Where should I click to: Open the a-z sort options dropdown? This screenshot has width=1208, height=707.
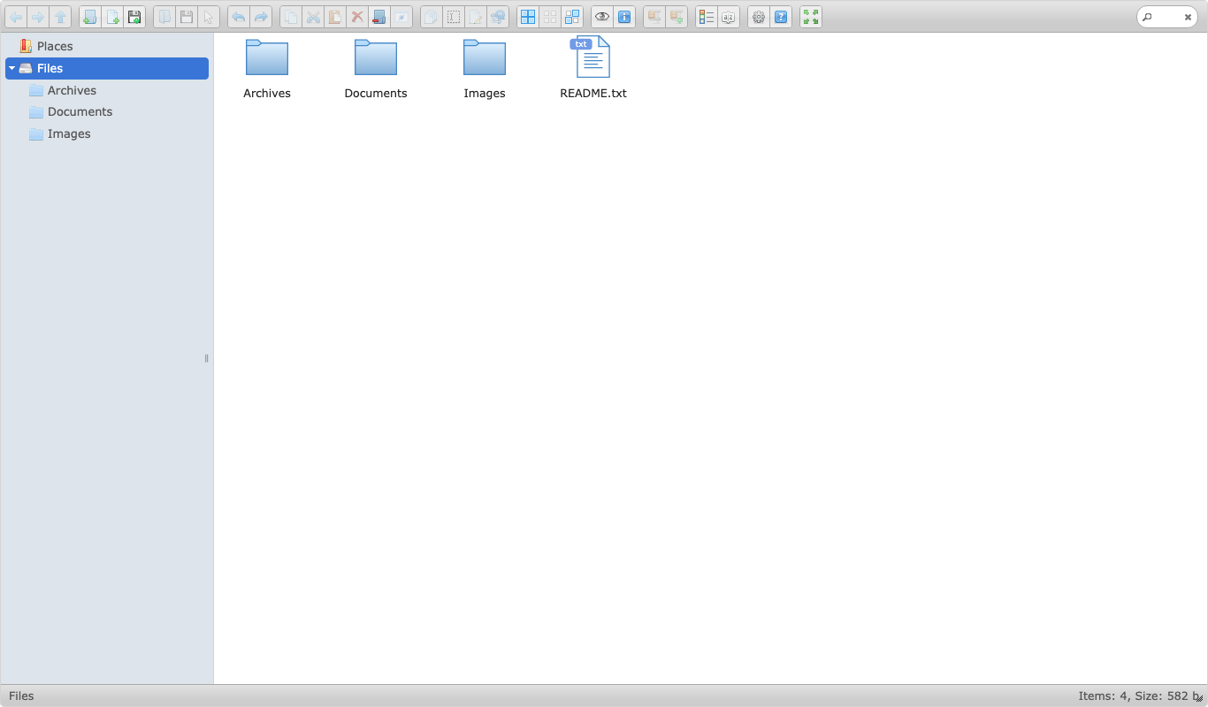click(x=729, y=17)
